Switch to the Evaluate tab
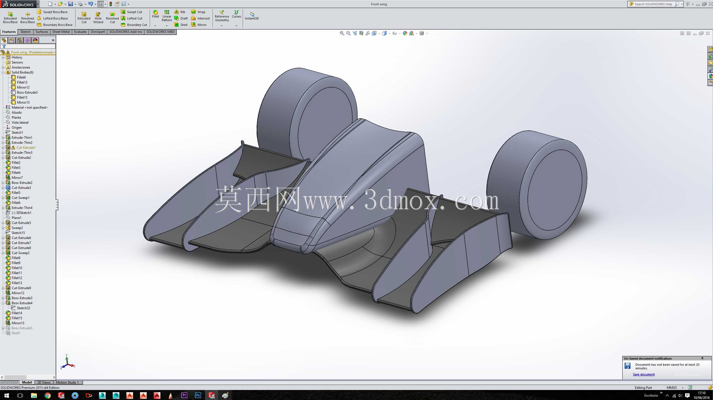This screenshot has height=400, width=713. coord(80,32)
